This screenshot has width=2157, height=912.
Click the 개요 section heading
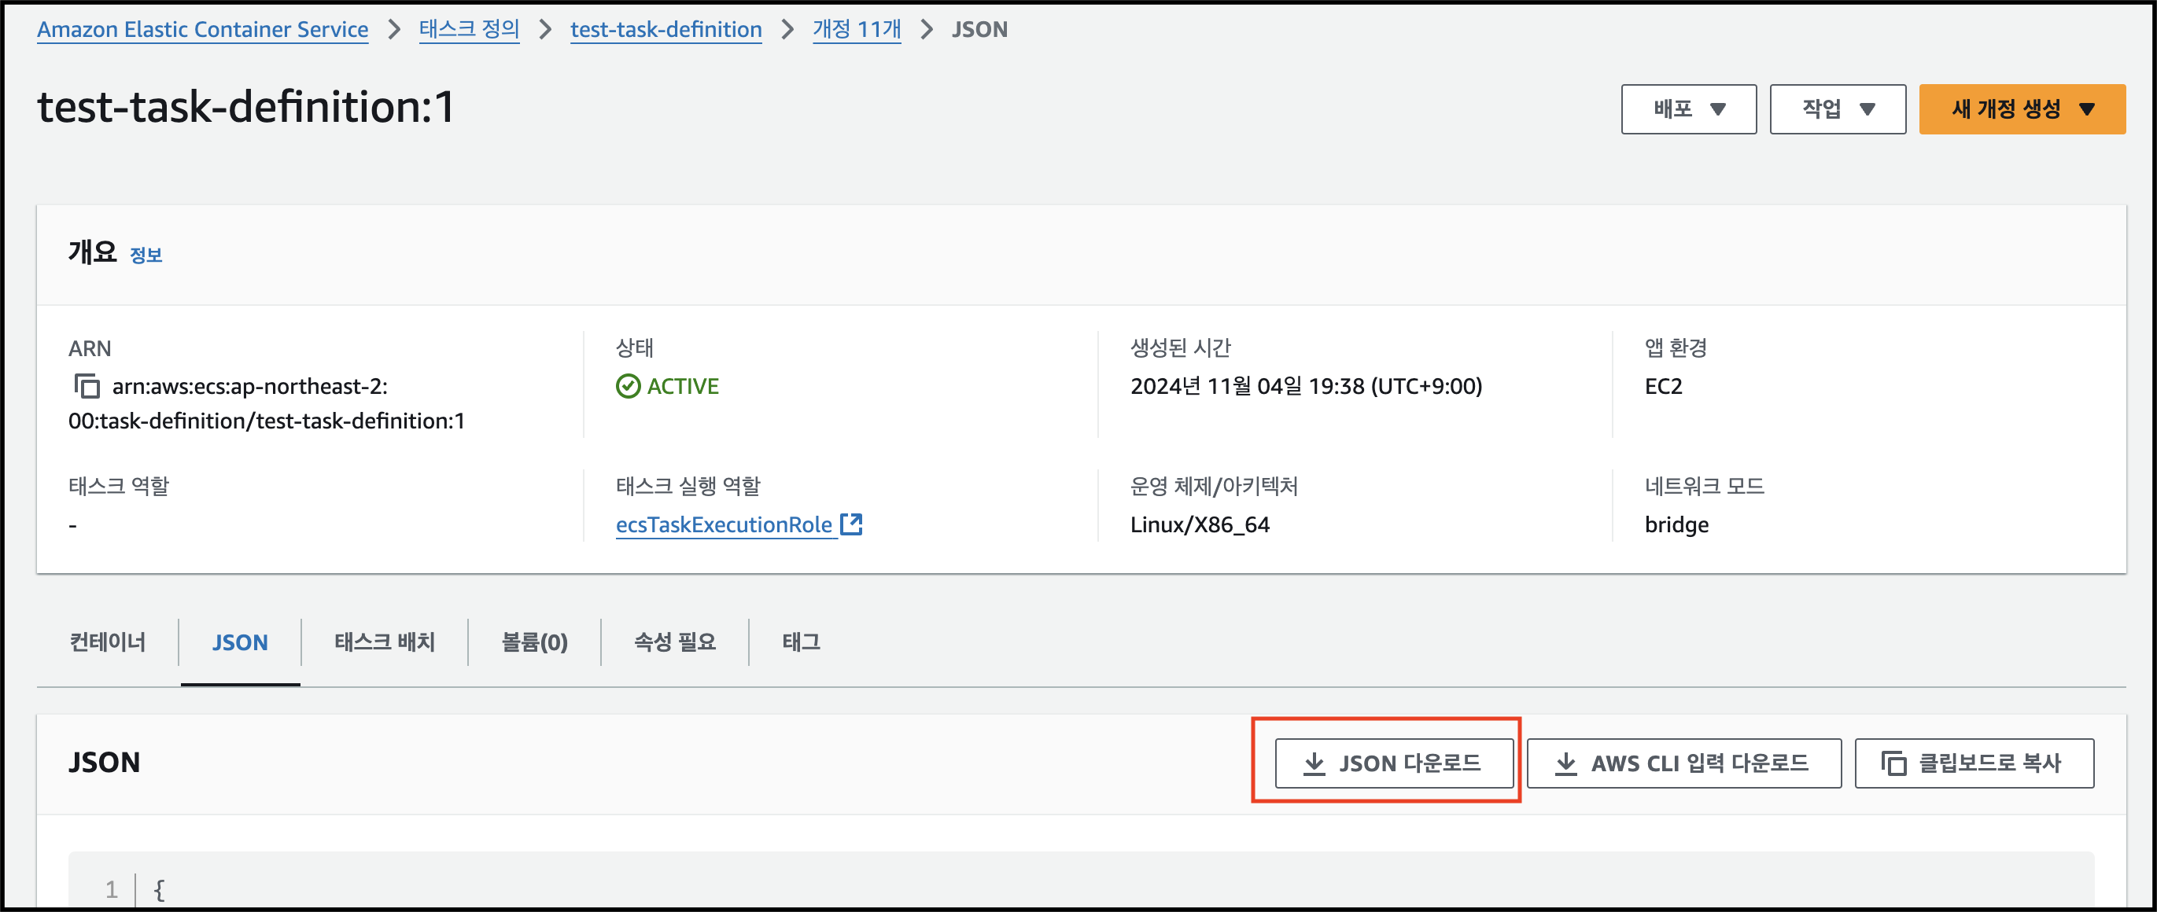(x=92, y=252)
